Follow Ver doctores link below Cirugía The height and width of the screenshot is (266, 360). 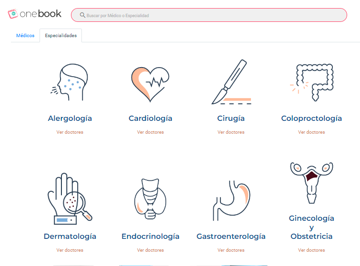[x=231, y=132]
